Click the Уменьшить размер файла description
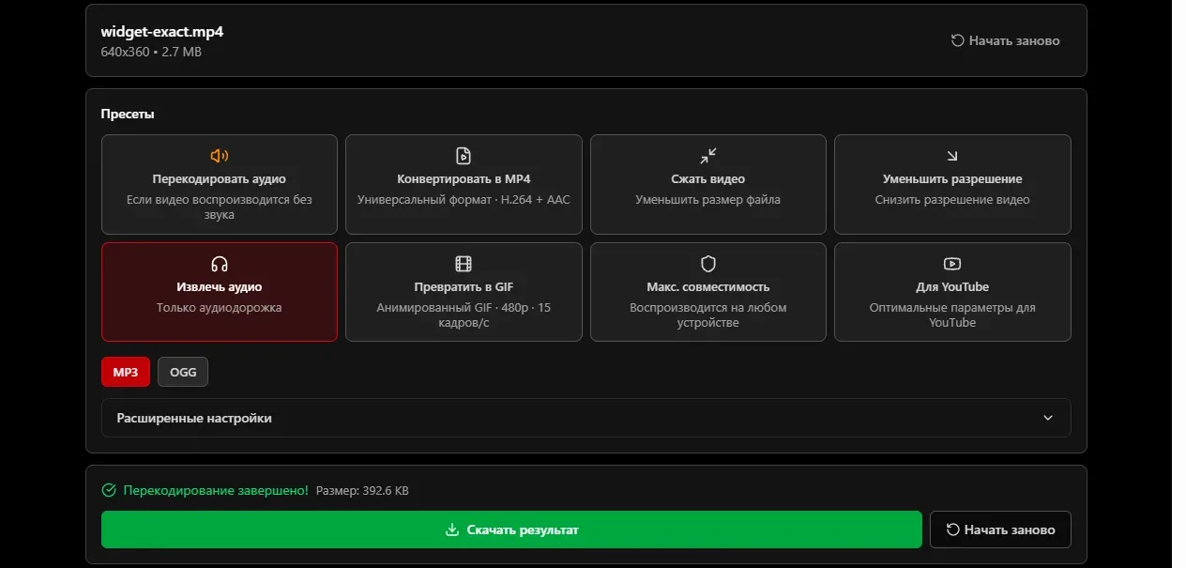 click(708, 199)
